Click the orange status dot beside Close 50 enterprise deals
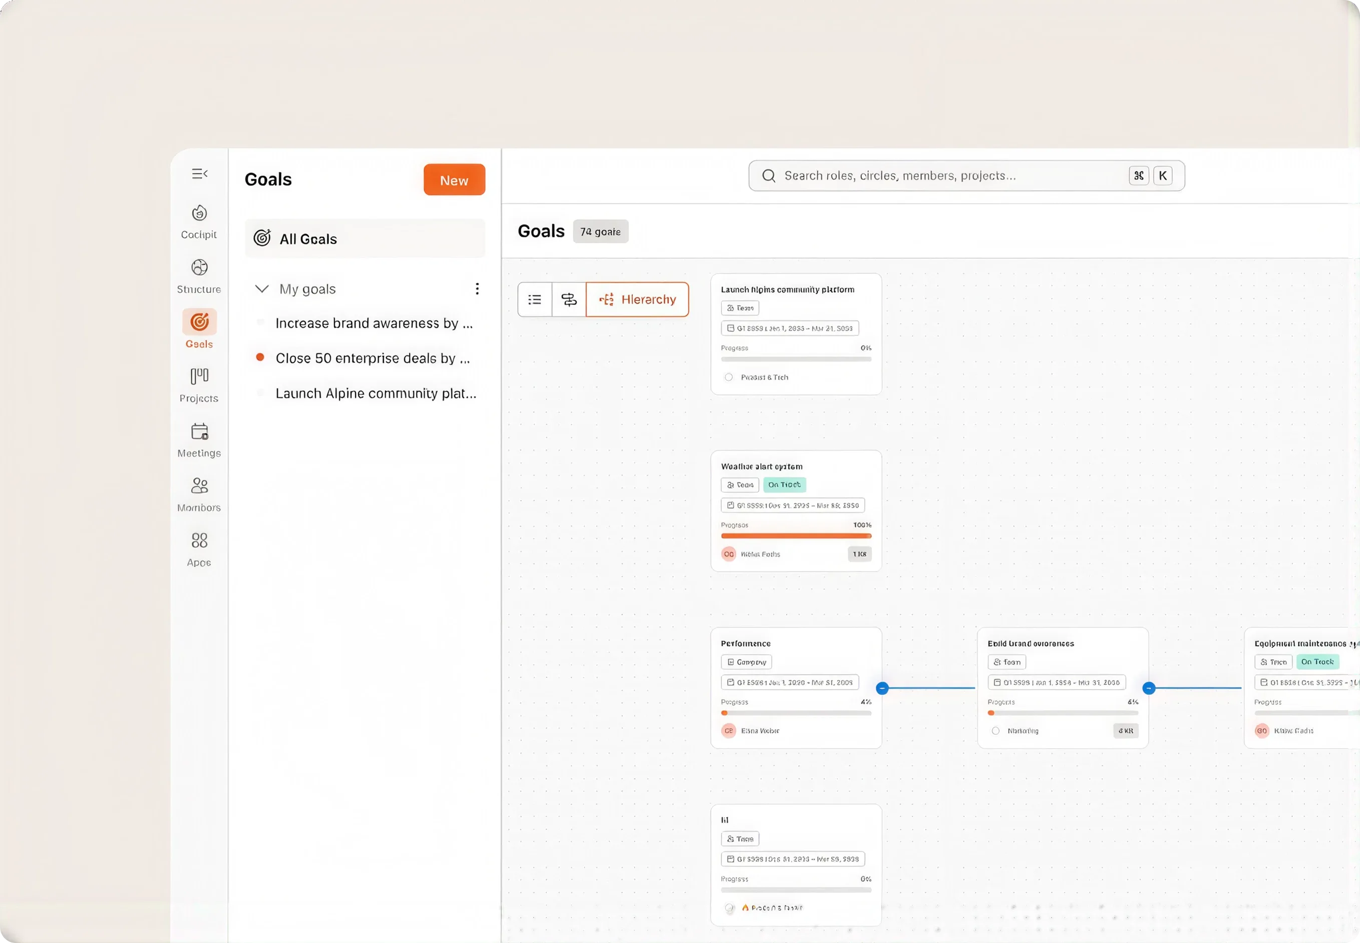The width and height of the screenshot is (1360, 943). click(260, 357)
